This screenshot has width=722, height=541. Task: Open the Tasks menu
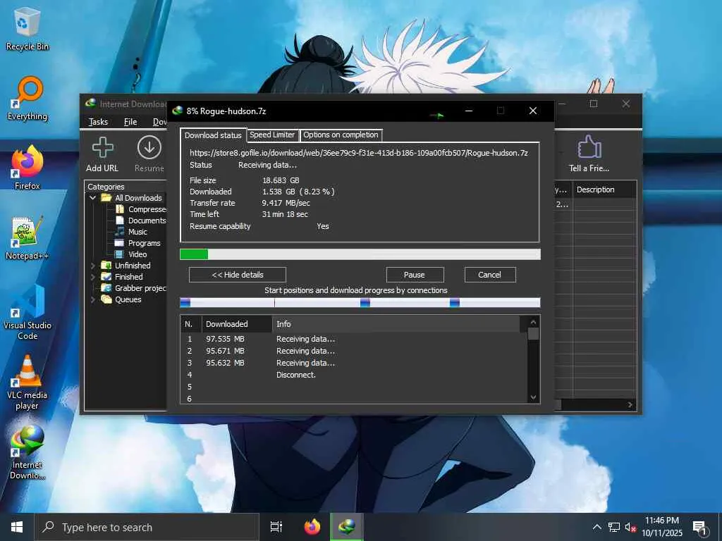click(98, 122)
